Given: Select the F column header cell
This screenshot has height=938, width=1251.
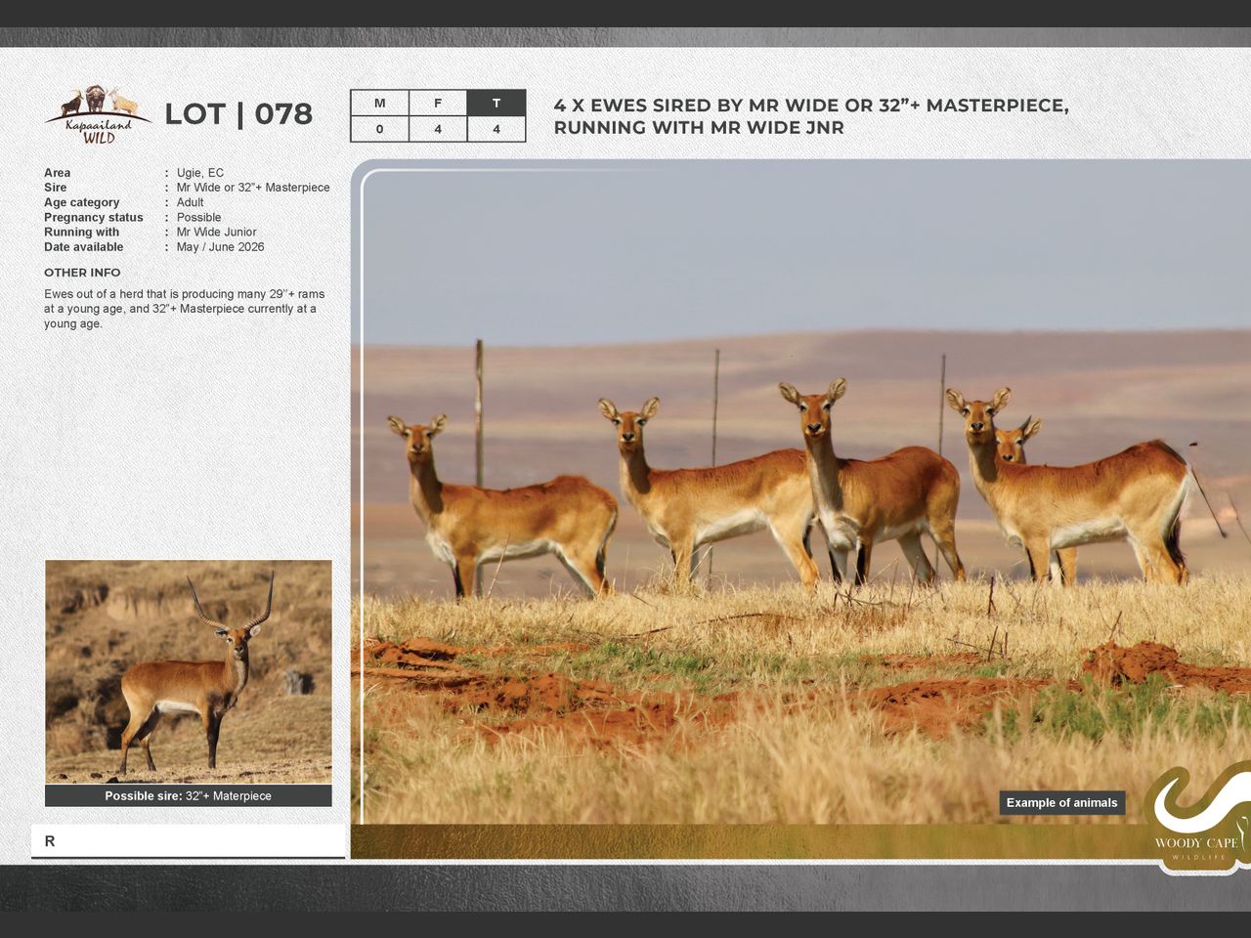Looking at the screenshot, I should (x=438, y=104).
